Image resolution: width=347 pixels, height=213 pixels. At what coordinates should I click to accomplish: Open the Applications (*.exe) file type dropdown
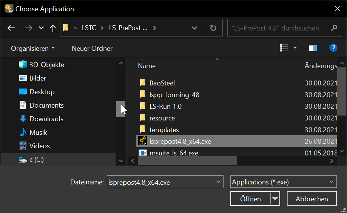[x=283, y=182]
